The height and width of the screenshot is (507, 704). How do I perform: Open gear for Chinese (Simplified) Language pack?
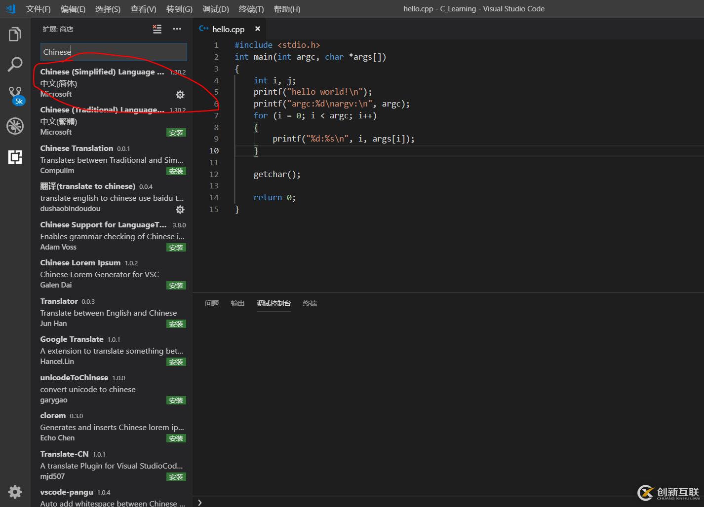coord(180,94)
